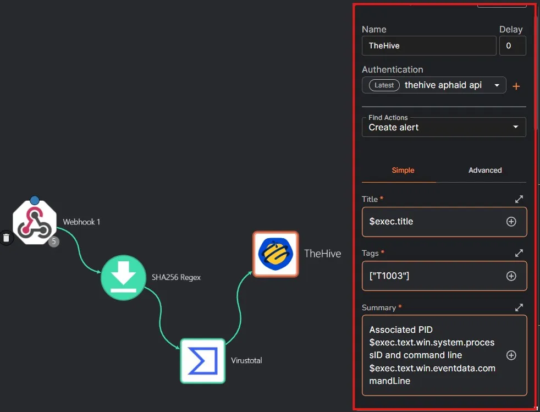Screen dimensions: 540x412
Task: Click the Delay value field
Action: 512,46
